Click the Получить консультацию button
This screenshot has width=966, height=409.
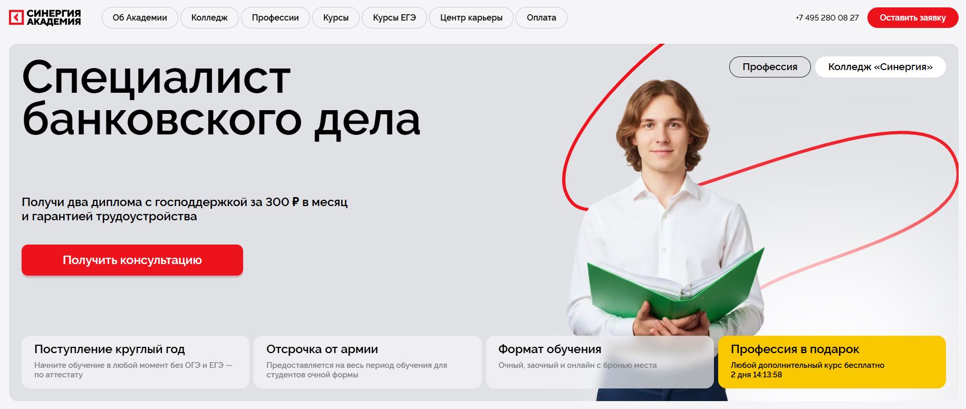coord(132,260)
